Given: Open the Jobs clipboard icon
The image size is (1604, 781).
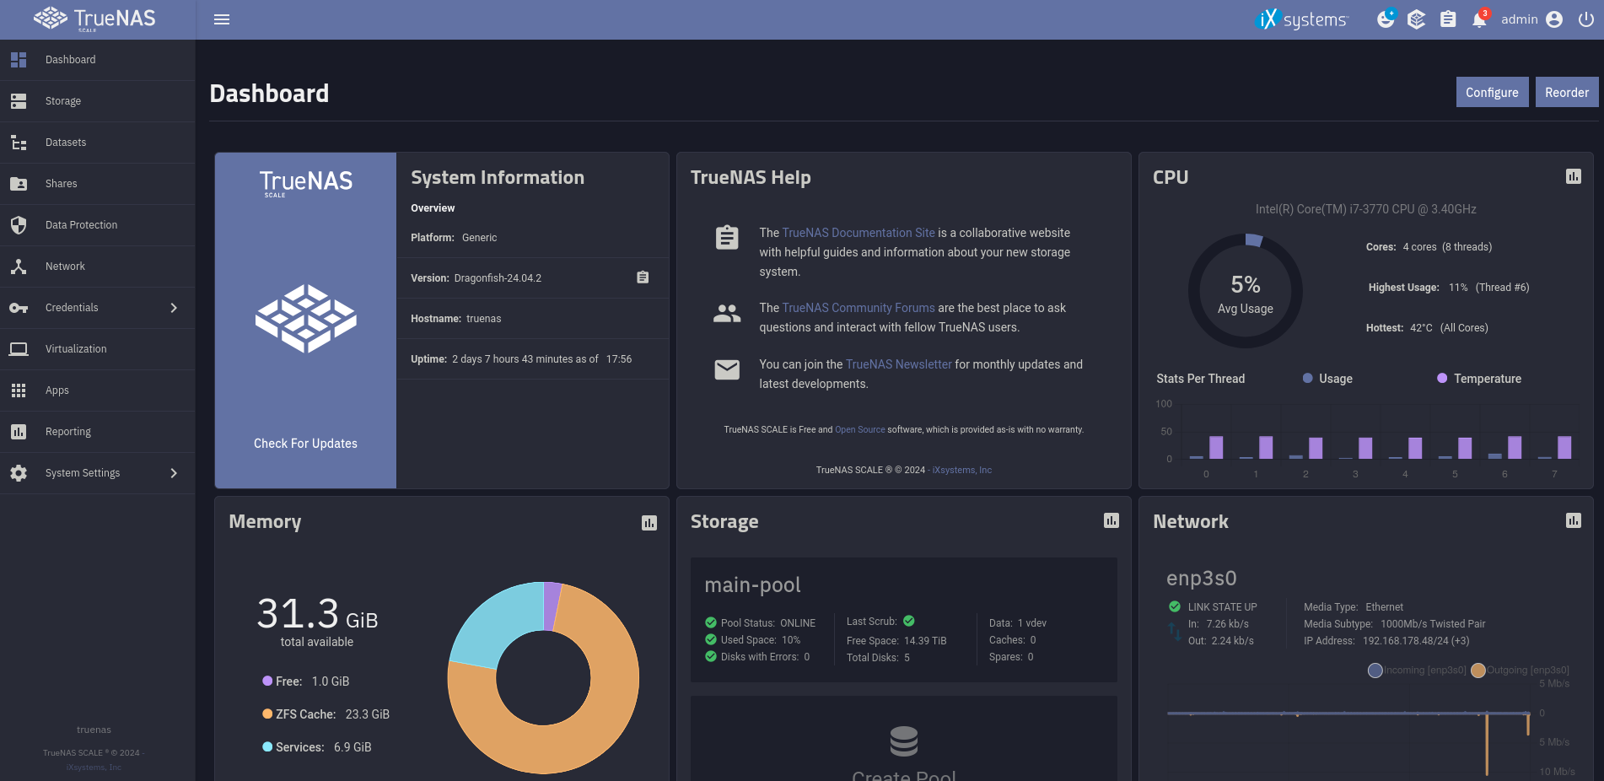Looking at the screenshot, I should (x=1448, y=19).
